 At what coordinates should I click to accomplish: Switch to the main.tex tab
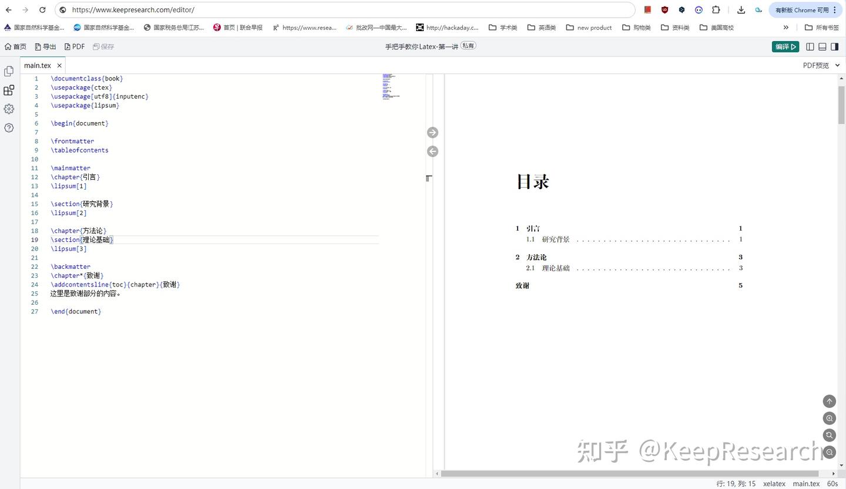pyautogui.click(x=37, y=65)
